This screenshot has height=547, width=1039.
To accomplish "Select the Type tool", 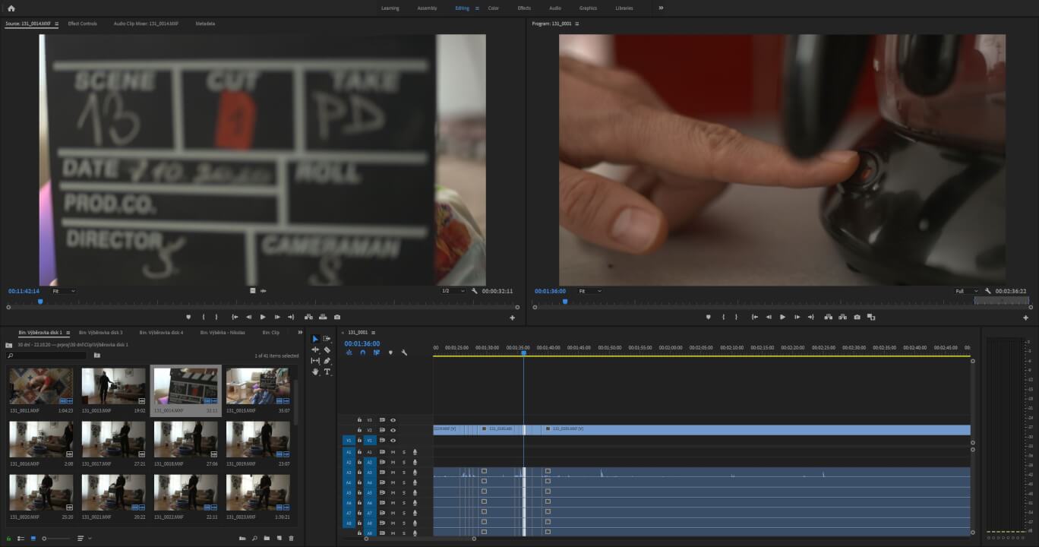I will 327,372.
